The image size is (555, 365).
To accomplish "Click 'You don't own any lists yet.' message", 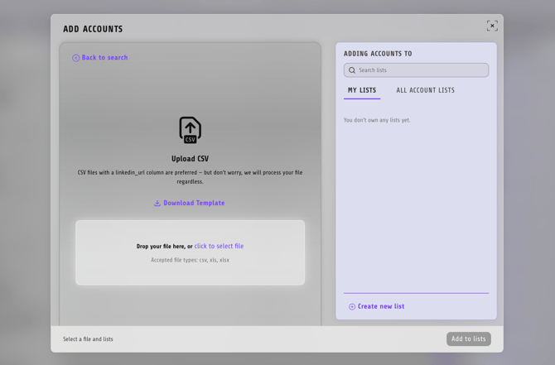I will point(377,120).
